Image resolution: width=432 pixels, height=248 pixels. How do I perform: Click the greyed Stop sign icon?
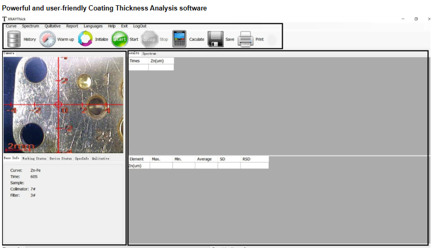150,39
